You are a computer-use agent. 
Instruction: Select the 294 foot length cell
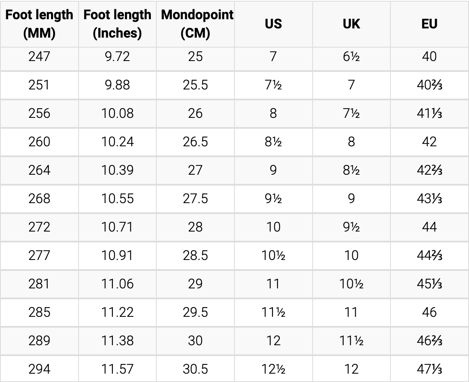(39, 369)
